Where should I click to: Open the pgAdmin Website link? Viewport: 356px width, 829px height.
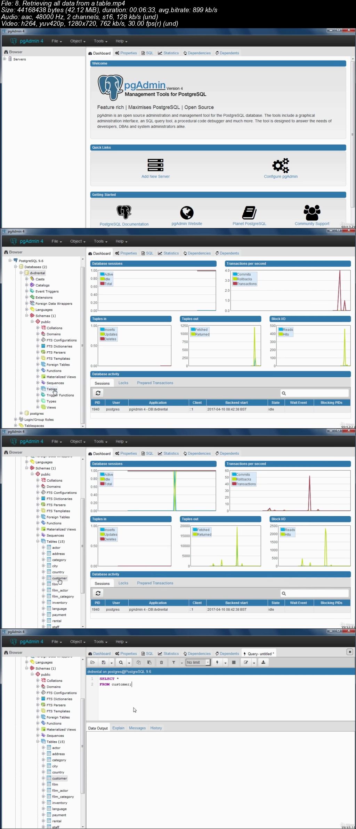[x=187, y=224]
